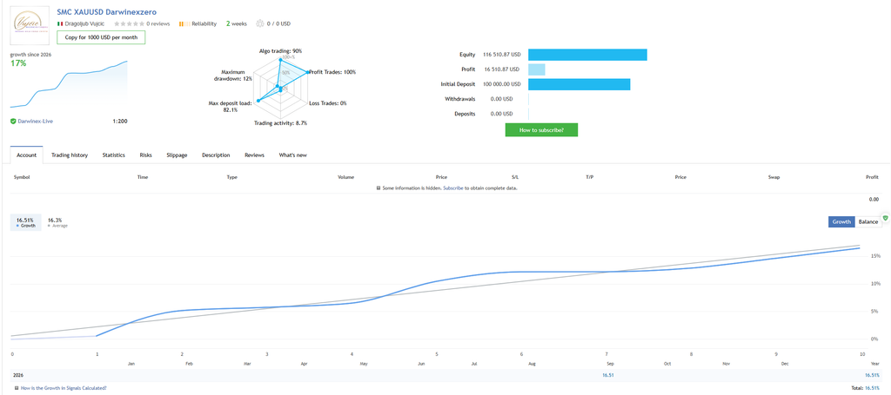Image resolution: width=891 pixels, height=395 pixels.
Task: Open the Slippage tab
Action: point(177,155)
